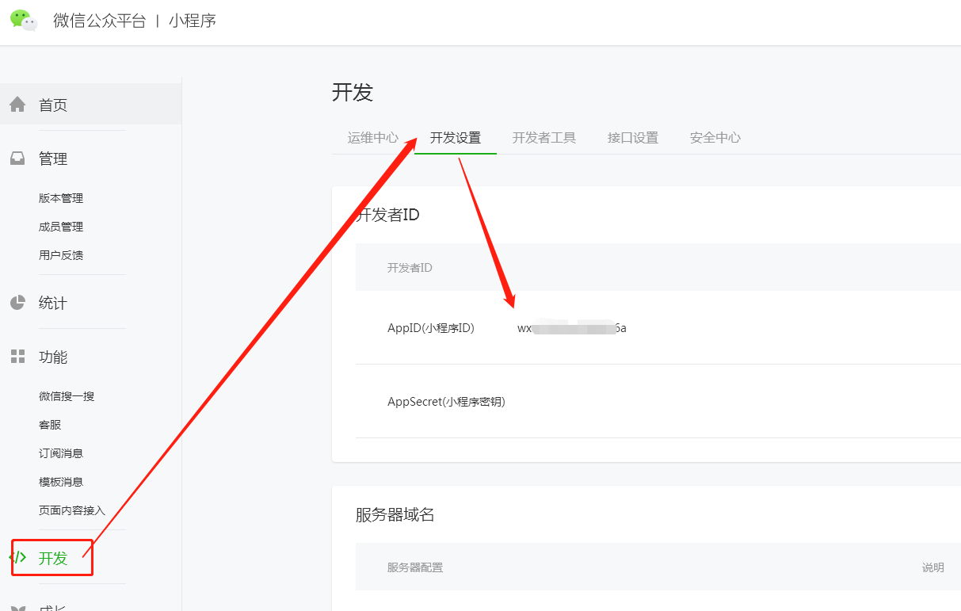Image resolution: width=961 pixels, height=611 pixels.
Task: Switch to 接口设置 tab
Action: point(633,137)
